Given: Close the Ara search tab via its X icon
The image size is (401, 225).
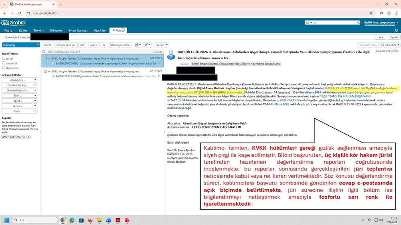Looking at the screenshot, I should pyautogui.click(x=124, y=30).
